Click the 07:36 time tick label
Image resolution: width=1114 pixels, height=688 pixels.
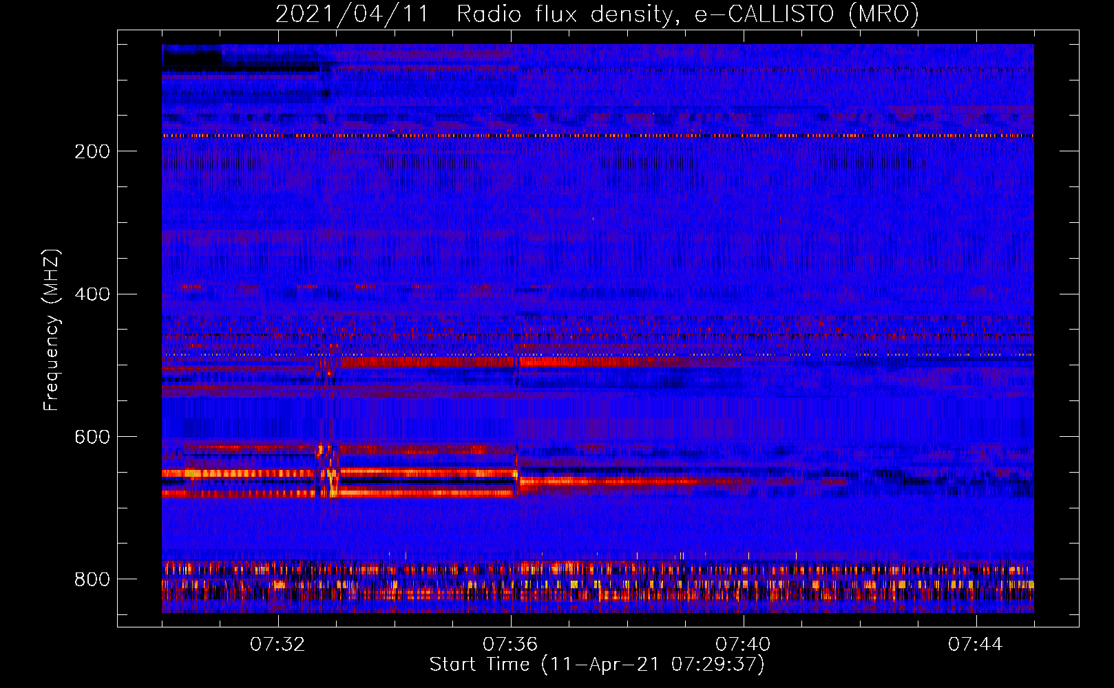[x=510, y=645]
